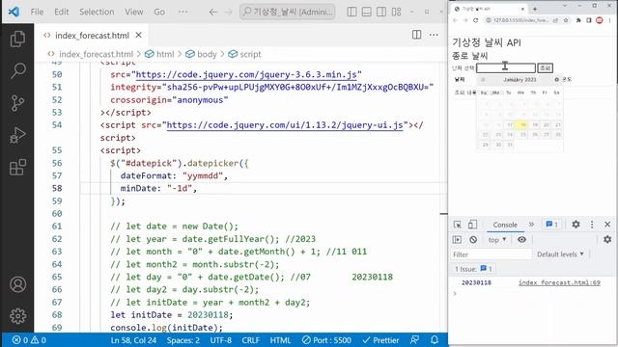This screenshot has width=618, height=347.
Task: Click the VS Code logo icon
Action: pyautogui.click(x=14, y=12)
